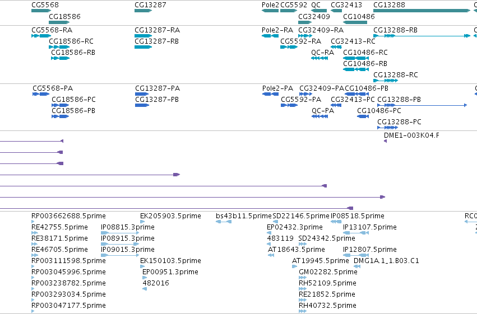Click EST bs43b11.5prime
The width and height of the screenshot is (477, 314).
[x=243, y=216]
